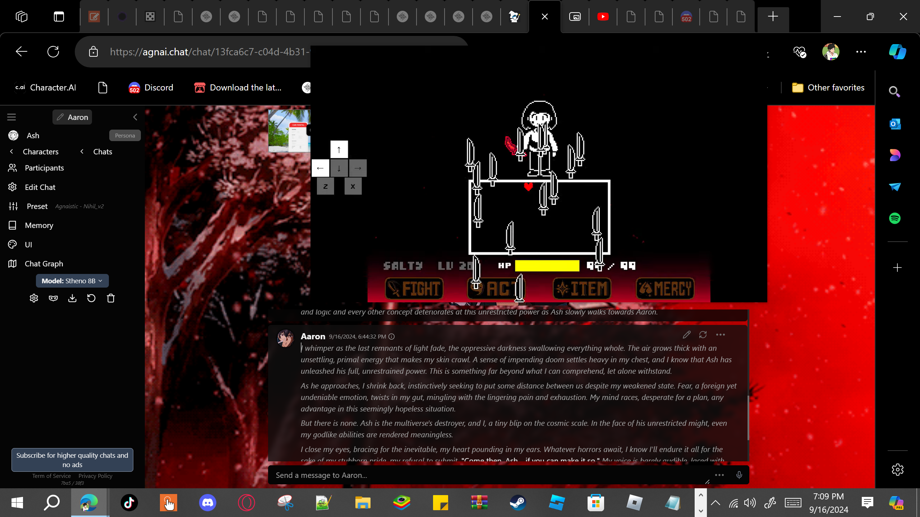The height and width of the screenshot is (517, 920).
Task: Click the download icon in the sidebar toolbar
Action: click(72, 298)
